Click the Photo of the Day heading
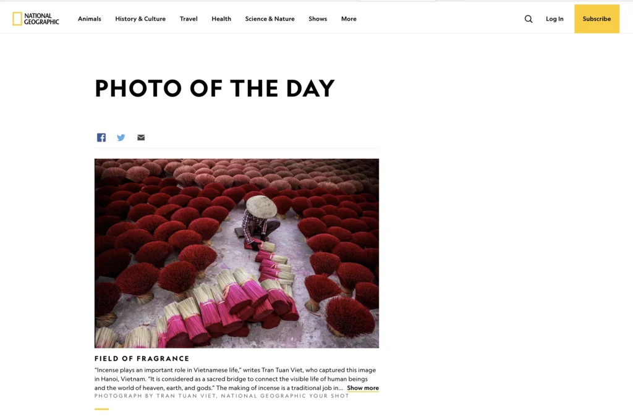The image size is (633, 419). coord(215,88)
